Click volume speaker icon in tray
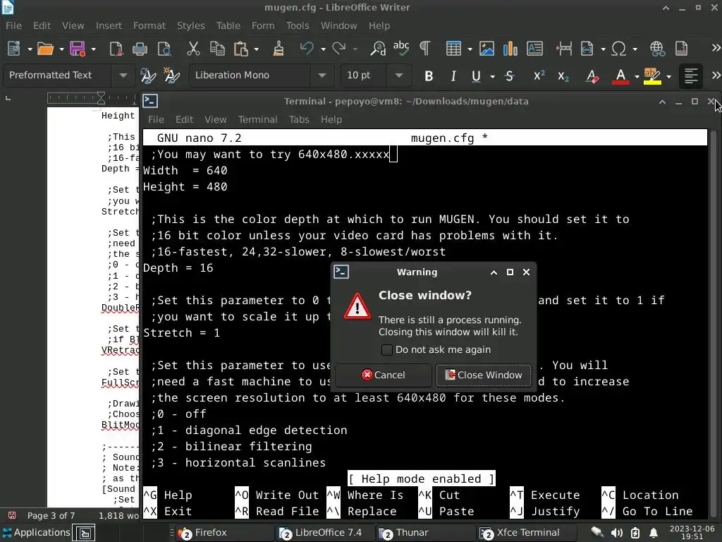Viewport: 722px width, 542px height. point(616,533)
